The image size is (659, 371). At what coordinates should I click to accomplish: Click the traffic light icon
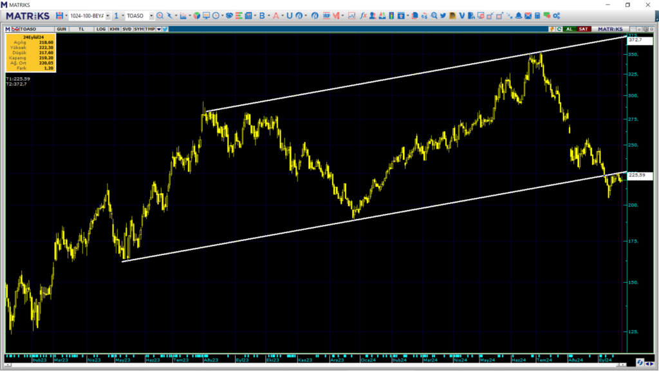click(x=391, y=15)
